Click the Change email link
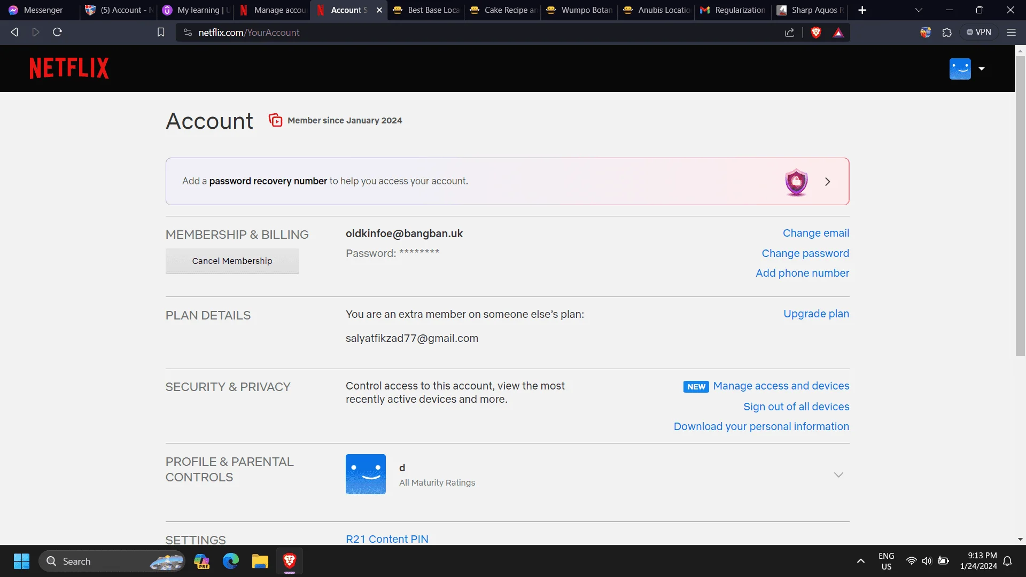This screenshot has height=577, width=1026. (x=816, y=233)
